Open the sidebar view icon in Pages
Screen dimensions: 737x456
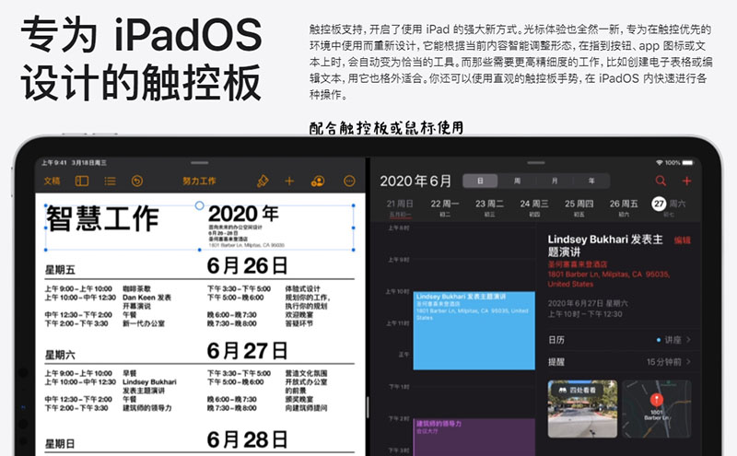pyautogui.click(x=82, y=181)
